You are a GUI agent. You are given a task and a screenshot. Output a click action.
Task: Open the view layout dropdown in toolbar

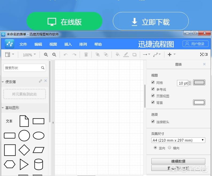pyautogui.click(x=10, y=54)
